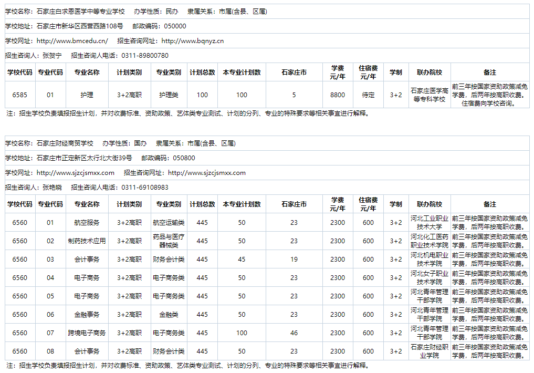This screenshot has height=373, width=534.
Task: Click the 石家庄医学高等专科学校 partner school cell
Action: [429, 95]
